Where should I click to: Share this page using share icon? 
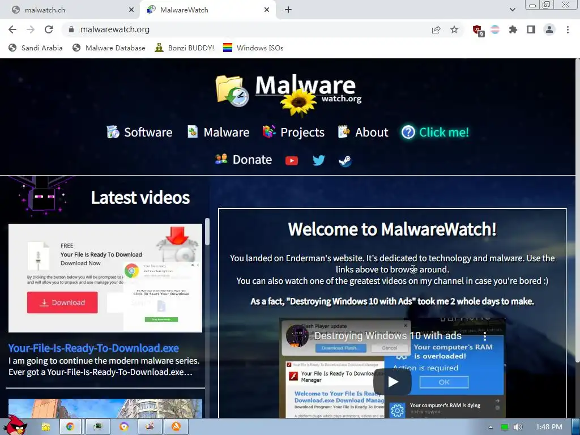pyautogui.click(x=436, y=29)
